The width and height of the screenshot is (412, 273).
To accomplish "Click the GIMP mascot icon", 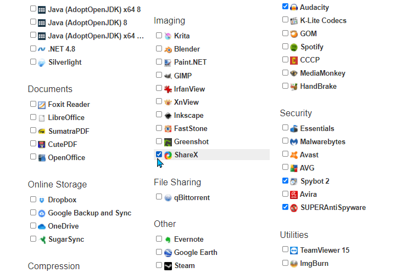I will (x=168, y=76).
